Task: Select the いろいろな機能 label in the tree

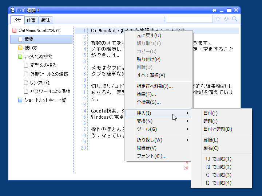Action: point(39,57)
